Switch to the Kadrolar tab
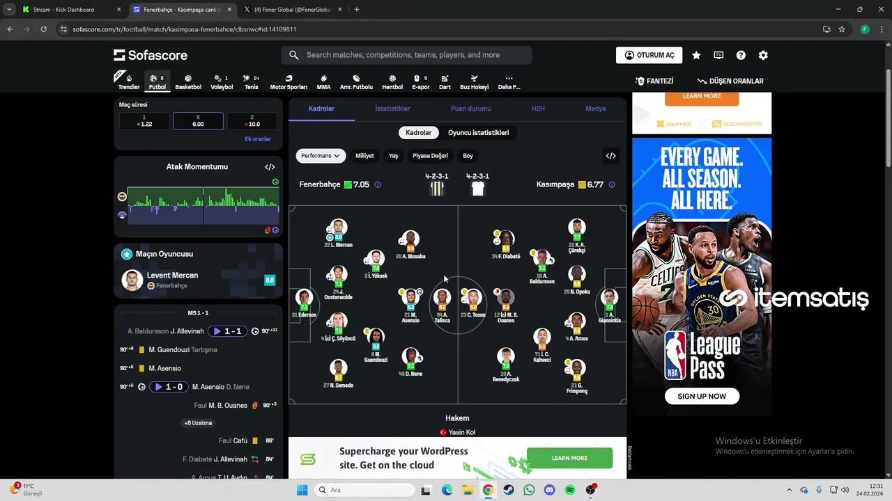The height and width of the screenshot is (501, 892). tap(321, 109)
